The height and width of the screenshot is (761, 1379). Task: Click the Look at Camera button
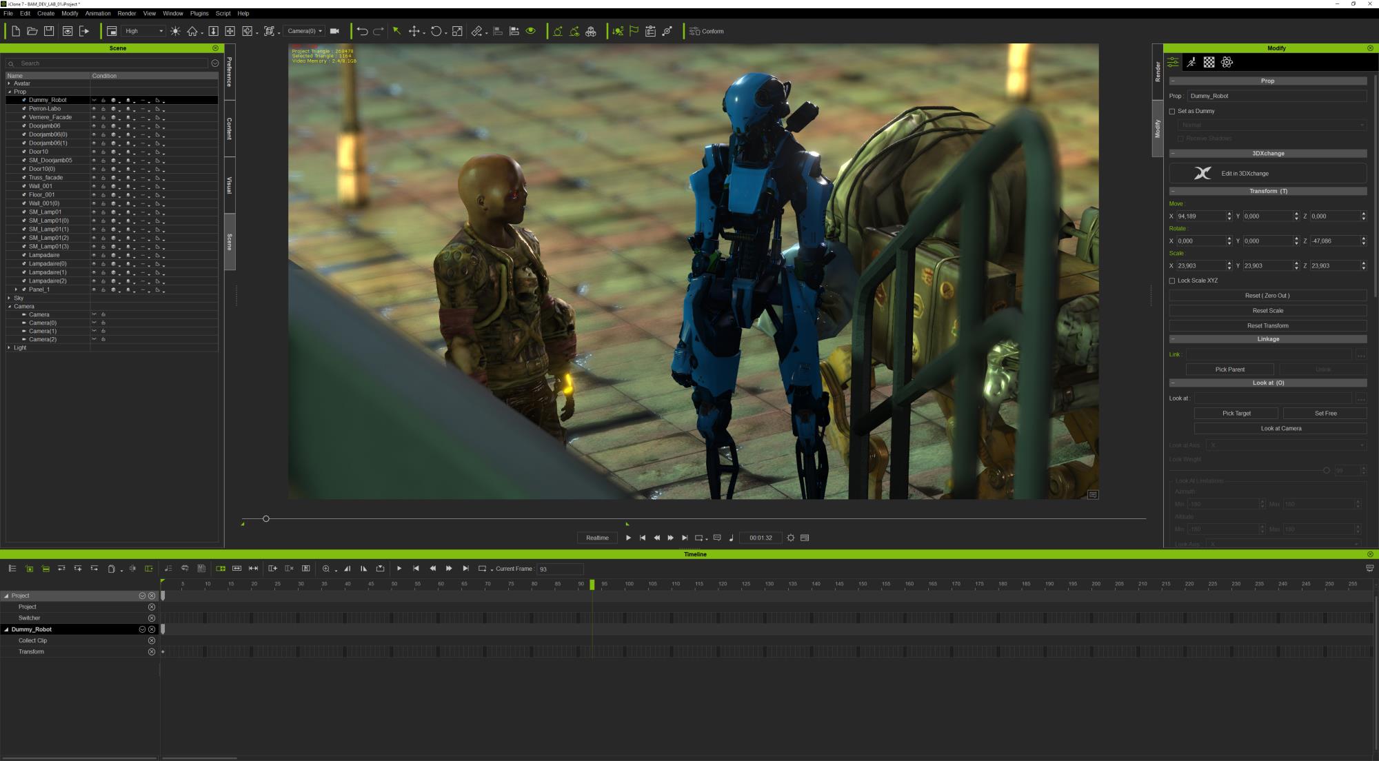click(1281, 429)
